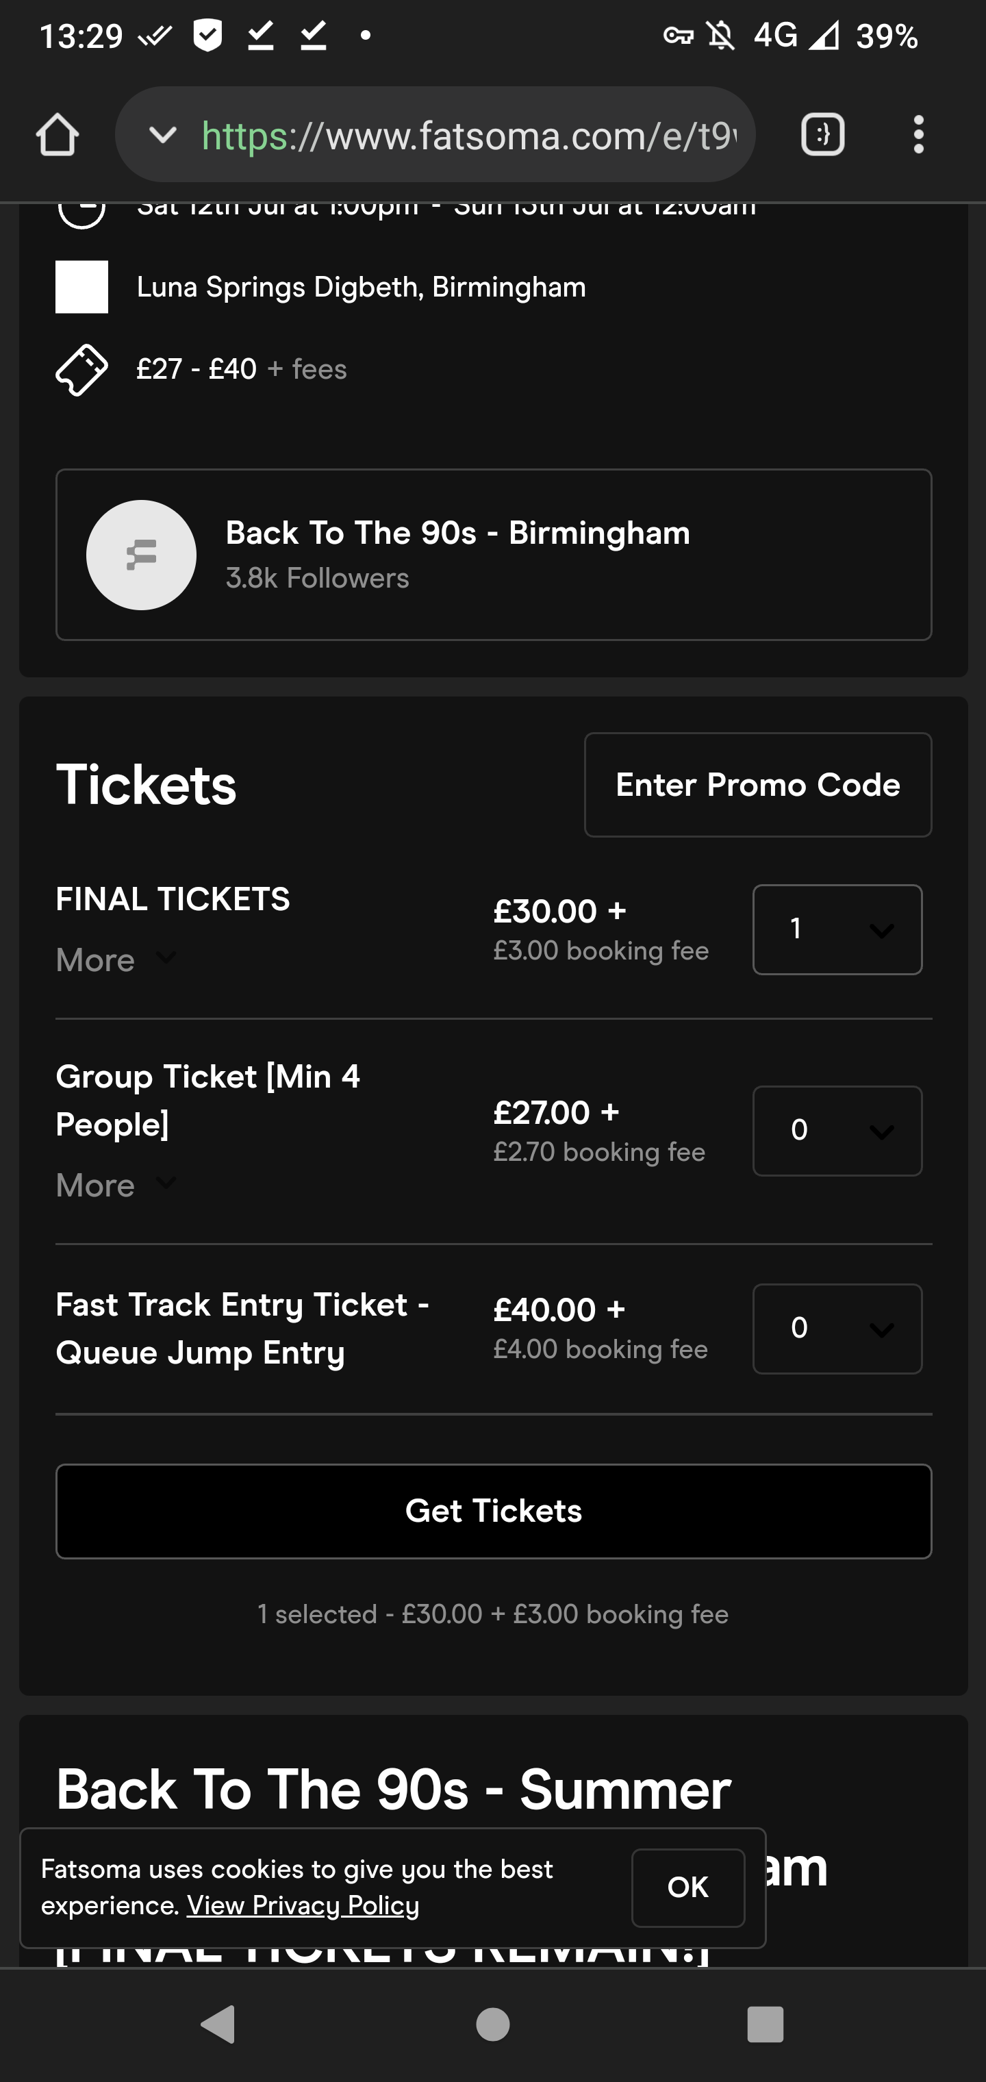Open Back To The 90s - Birmingham organiser card

[x=494, y=555]
